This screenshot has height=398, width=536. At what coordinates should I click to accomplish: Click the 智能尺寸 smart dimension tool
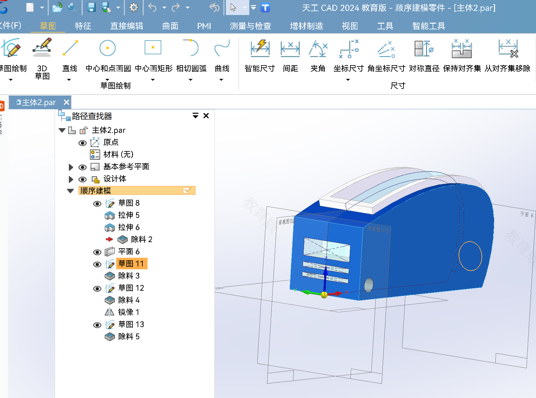(260, 55)
